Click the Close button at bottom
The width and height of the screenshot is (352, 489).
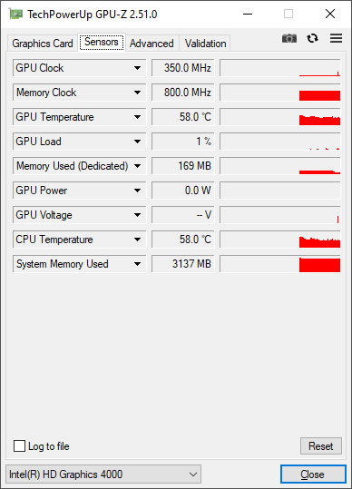[313, 474]
